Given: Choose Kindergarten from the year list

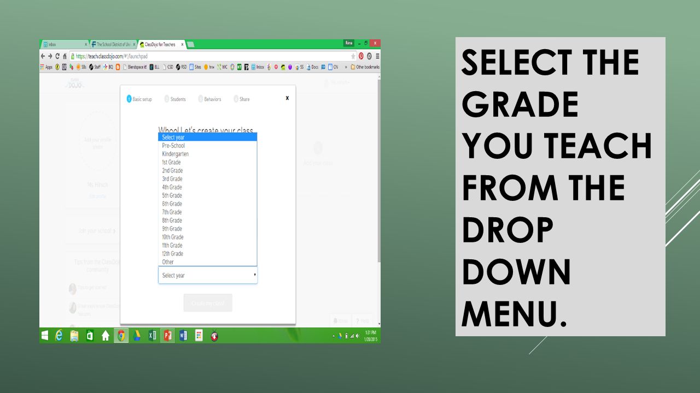Looking at the screenshot, I should coord(208,154).
